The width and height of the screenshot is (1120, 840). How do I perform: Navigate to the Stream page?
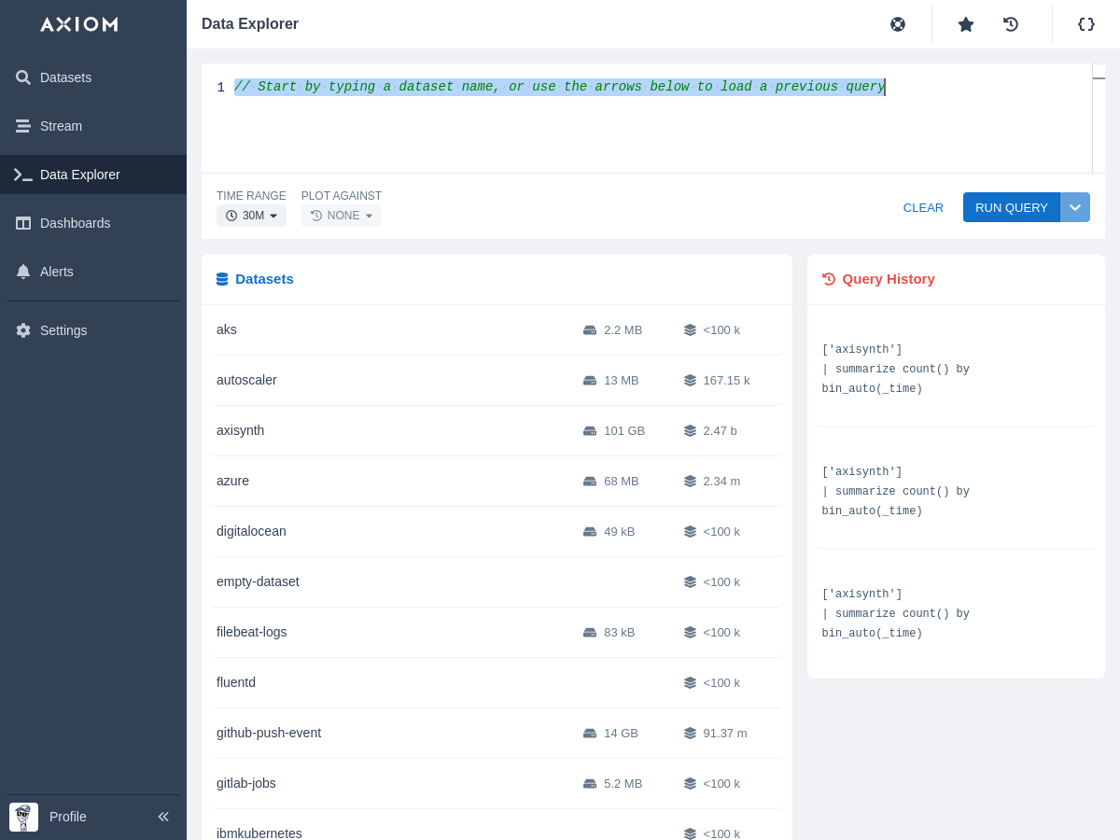[61, 126]
